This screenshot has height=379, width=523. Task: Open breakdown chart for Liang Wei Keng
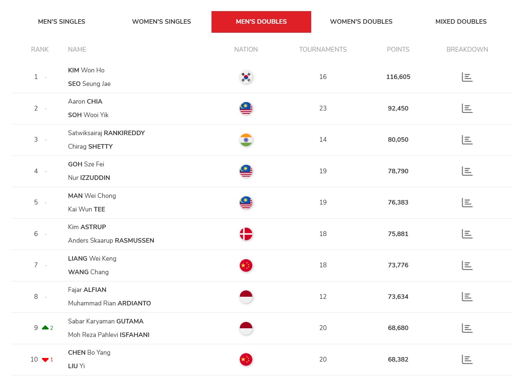click(x=467, y=265)
